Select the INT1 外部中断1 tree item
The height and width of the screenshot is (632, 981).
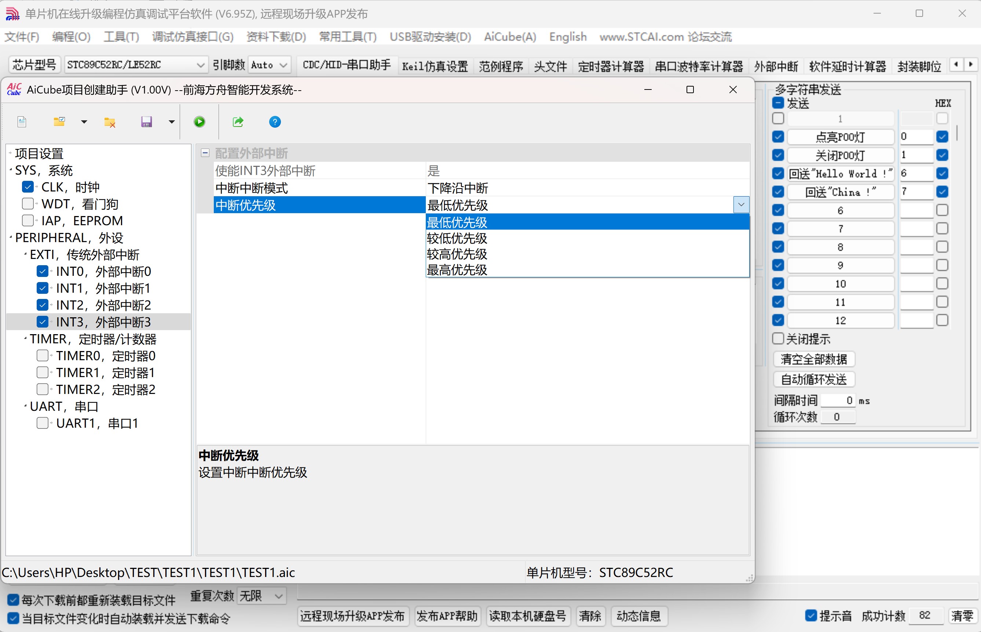coord(103,288)
